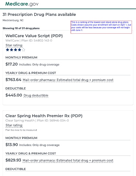The height and width of the screenshot is (176, 136).
Task: Click the Medicare.gov logo
Action: pos(22,4)
